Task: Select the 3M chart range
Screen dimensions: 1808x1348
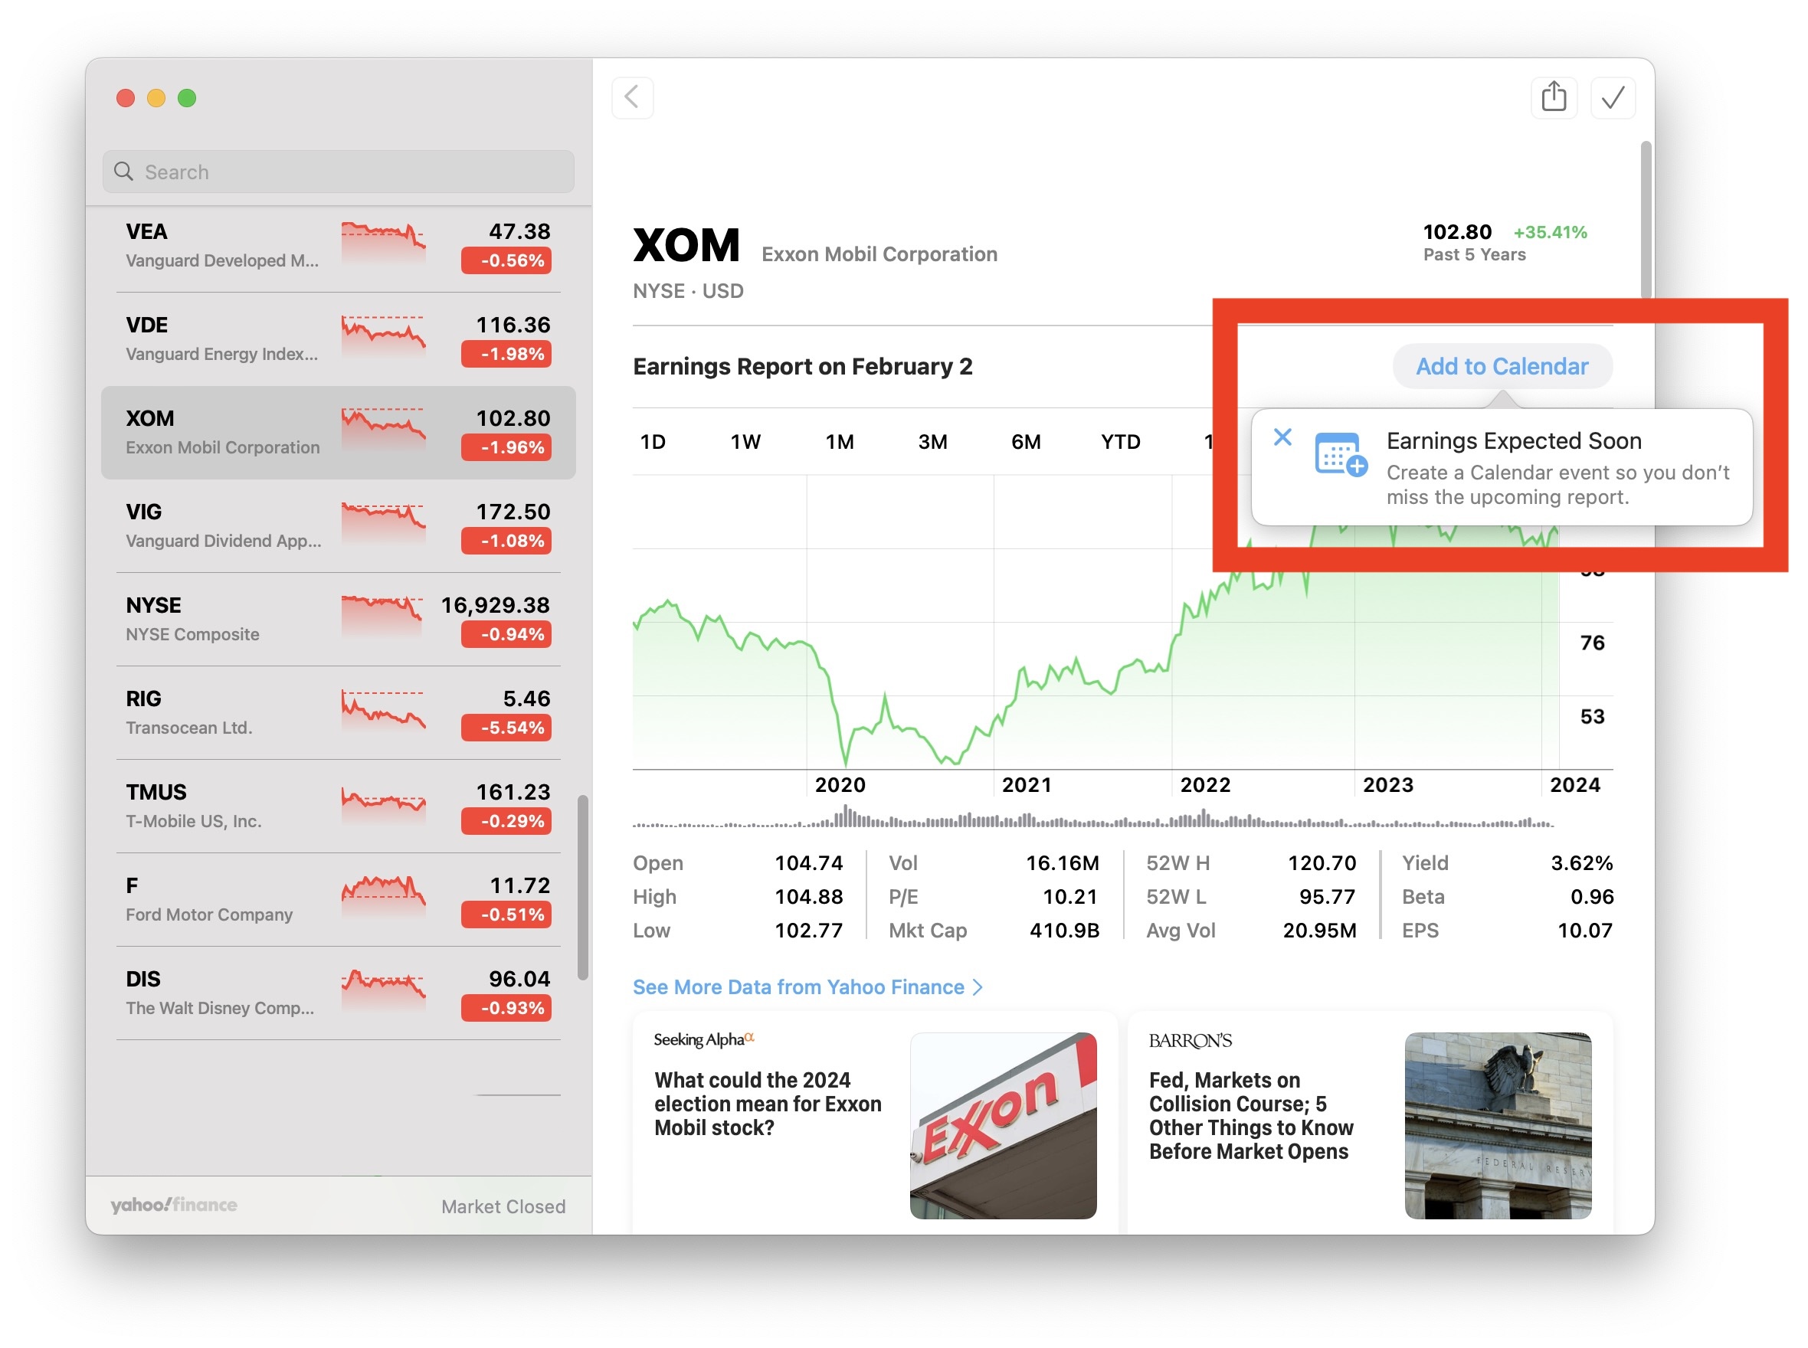Action: point(932,441)
